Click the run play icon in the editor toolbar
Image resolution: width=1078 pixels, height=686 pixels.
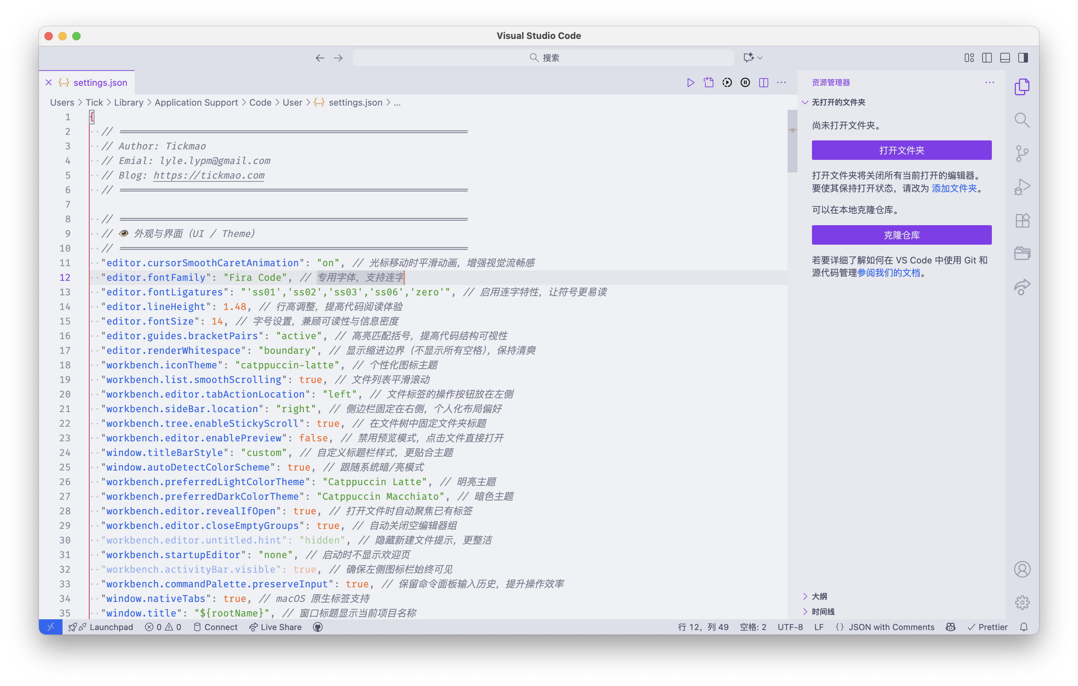pyautogui.click(x=690, y=82)
